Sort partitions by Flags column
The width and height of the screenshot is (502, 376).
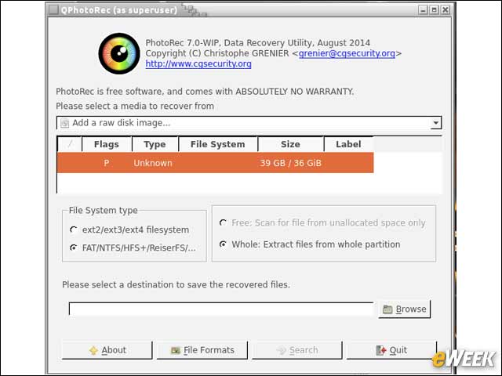coord(107,144)
